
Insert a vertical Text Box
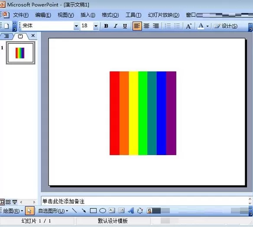(x=121, y=211)
